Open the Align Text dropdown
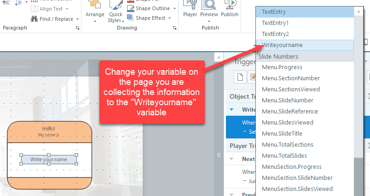This screenshot has height=196, width=370. click(67, 9)
